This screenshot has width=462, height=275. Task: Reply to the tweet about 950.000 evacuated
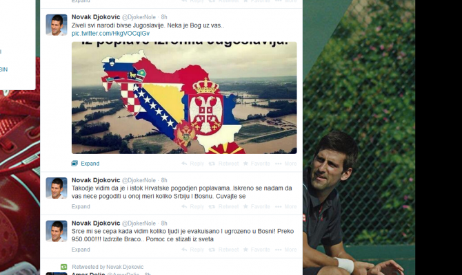click(193, 250)
